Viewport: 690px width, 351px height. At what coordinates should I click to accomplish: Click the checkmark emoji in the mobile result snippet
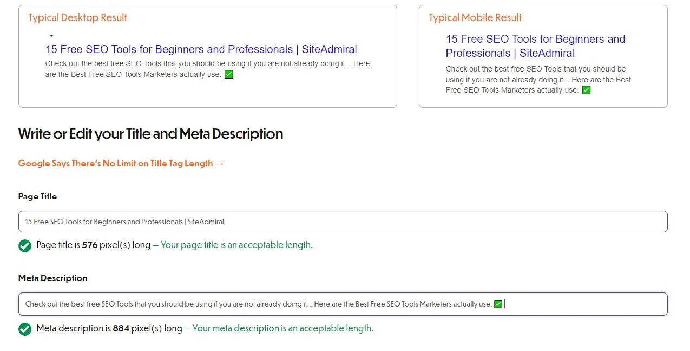pyautogui.click(x=586, y=90)
